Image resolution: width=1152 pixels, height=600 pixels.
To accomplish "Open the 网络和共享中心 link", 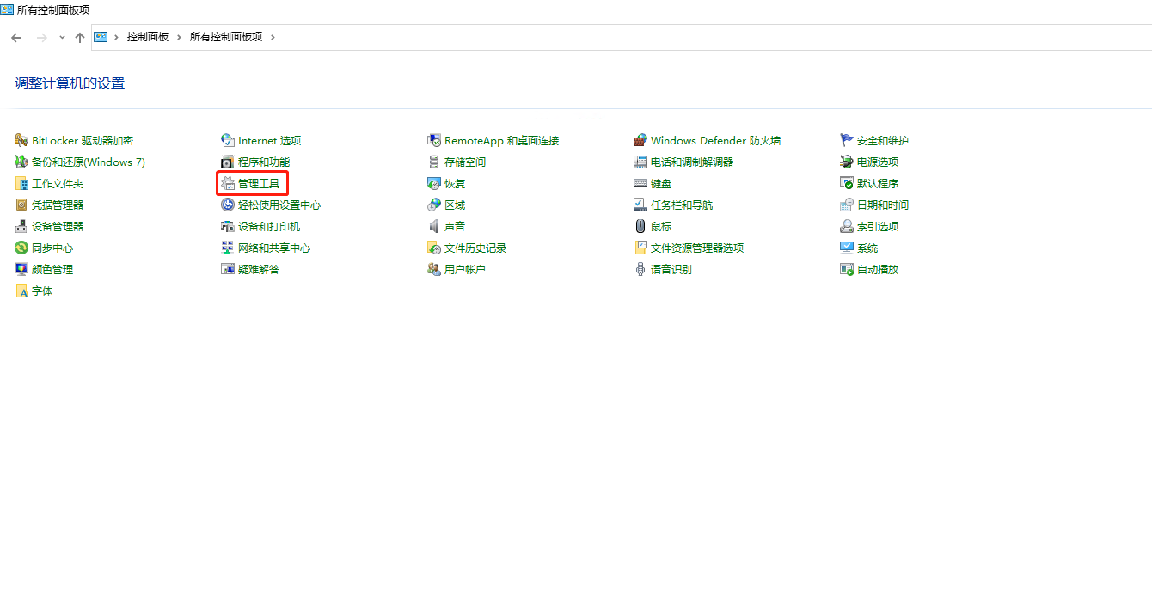I will pos(274,248).
